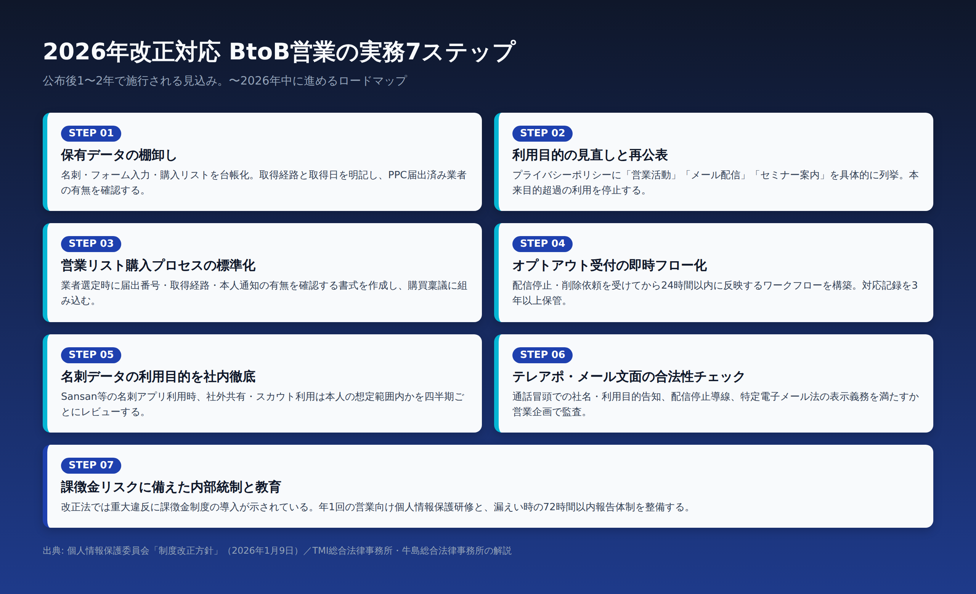Click the STEP 02 badge

click(x=542, y=133)
